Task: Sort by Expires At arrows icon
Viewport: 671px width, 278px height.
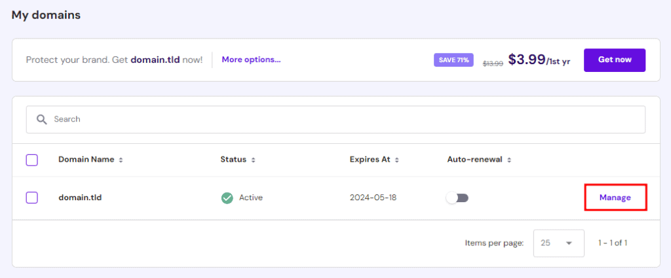Action: coord(396,160)
